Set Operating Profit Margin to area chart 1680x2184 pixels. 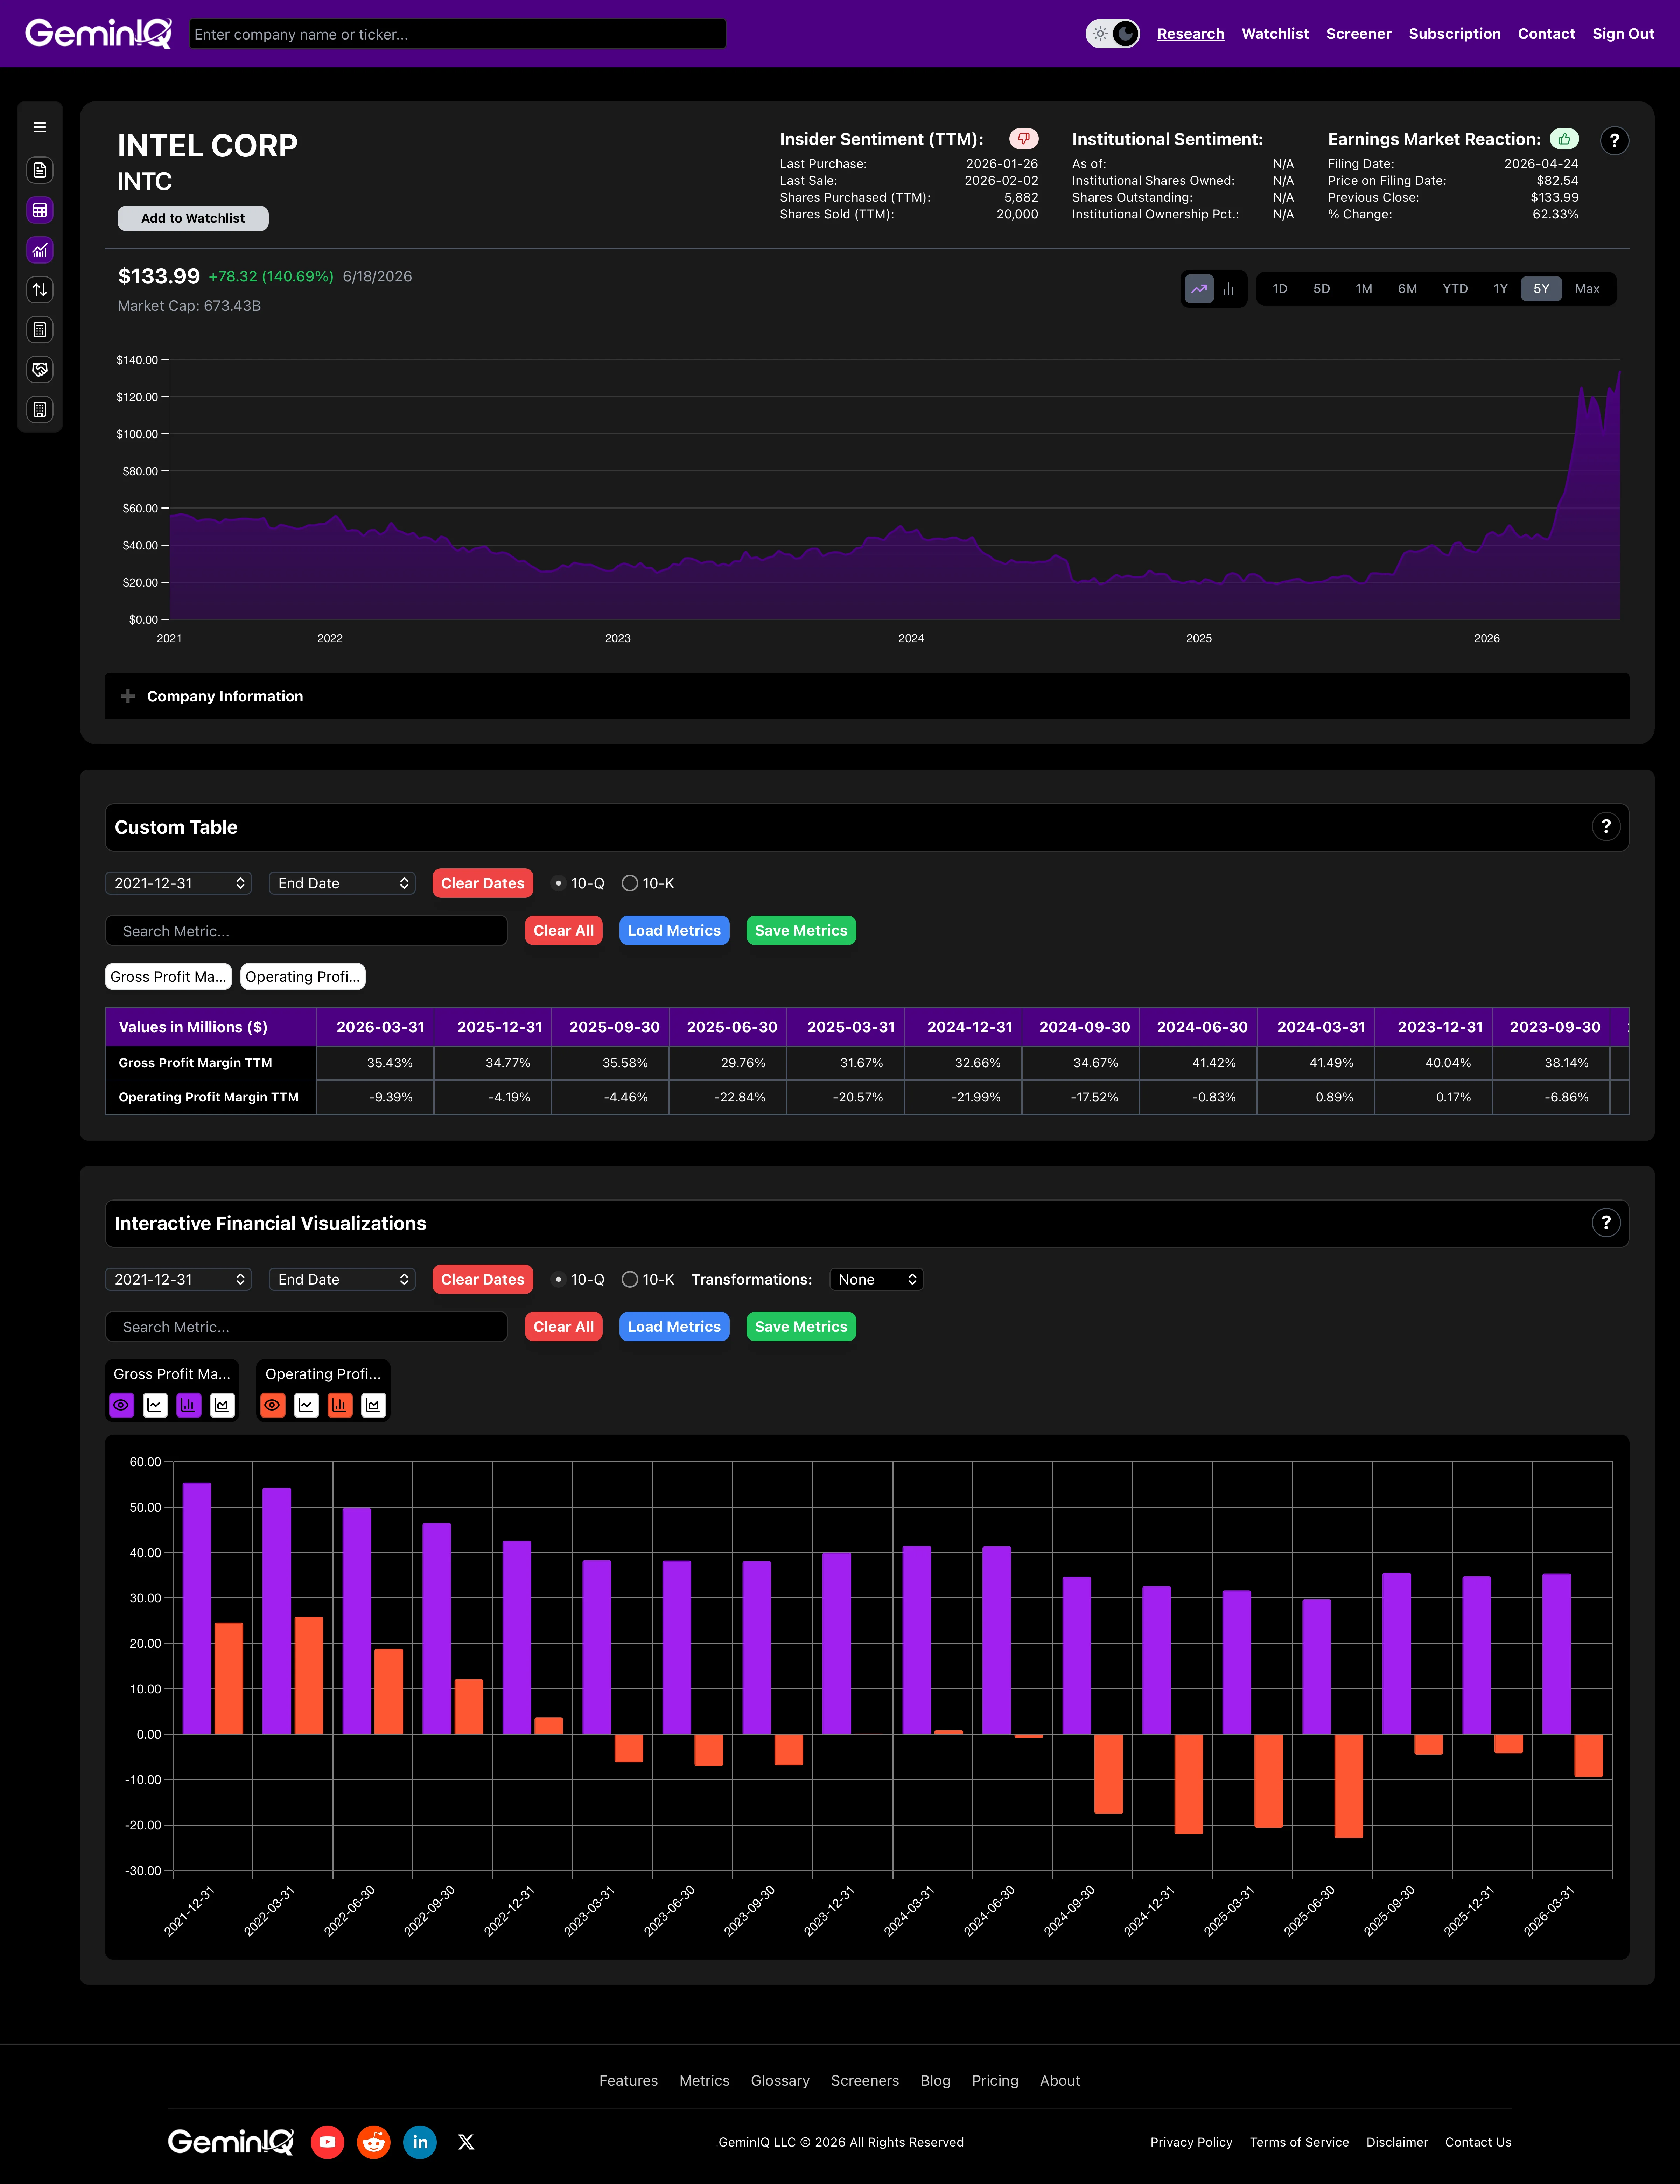(373, 1405)
